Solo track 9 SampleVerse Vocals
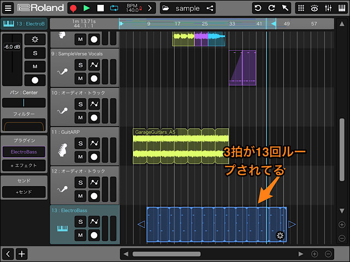 coord(80,65)
